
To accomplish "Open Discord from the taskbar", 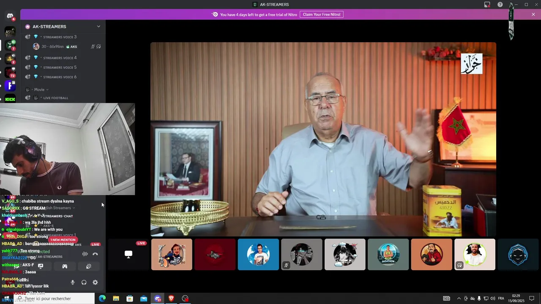I will click(x=158, y=299).
